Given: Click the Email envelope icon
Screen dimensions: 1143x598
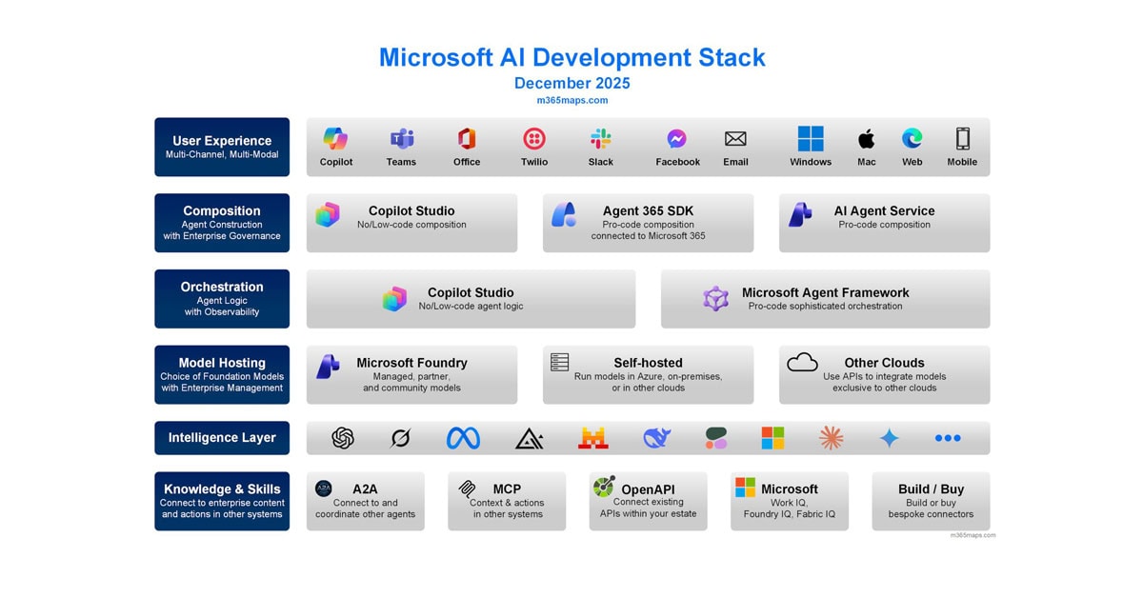Looking at the screenshot, I should point(735,139).
